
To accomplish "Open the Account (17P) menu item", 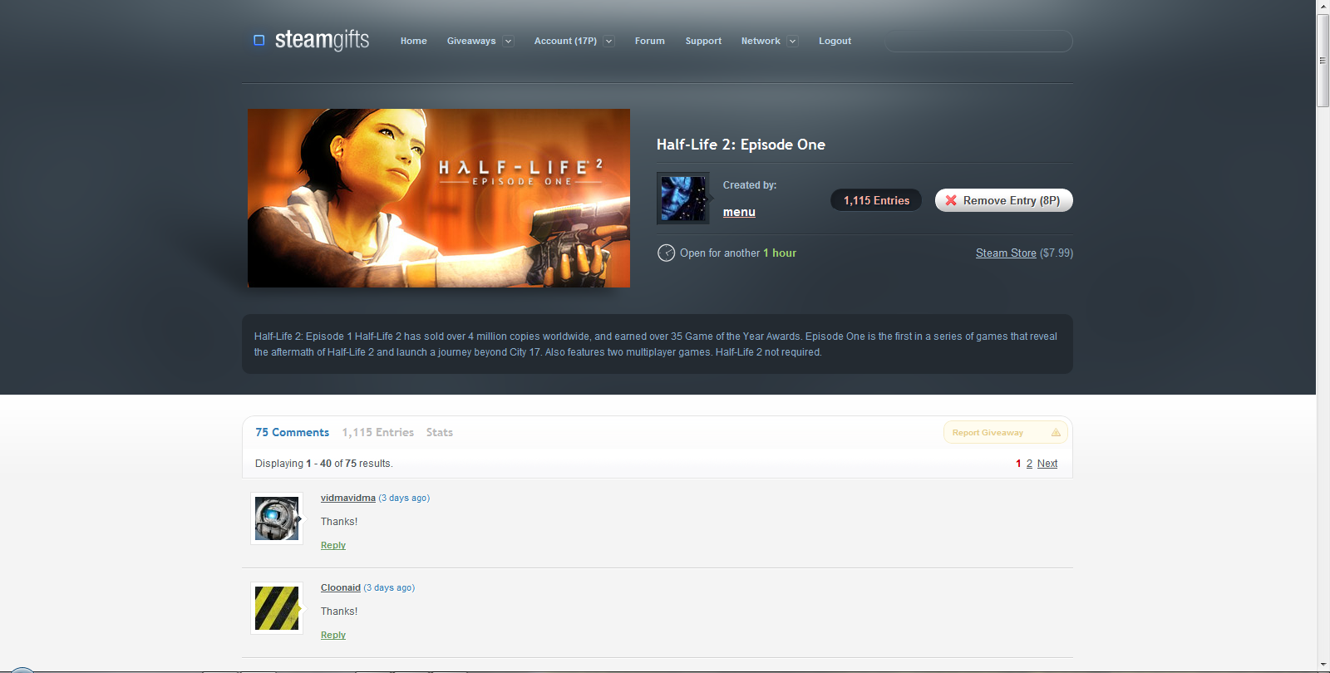I will (565, 41).
